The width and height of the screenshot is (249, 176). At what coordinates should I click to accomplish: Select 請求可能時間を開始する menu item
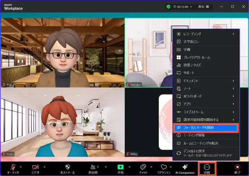206,120
